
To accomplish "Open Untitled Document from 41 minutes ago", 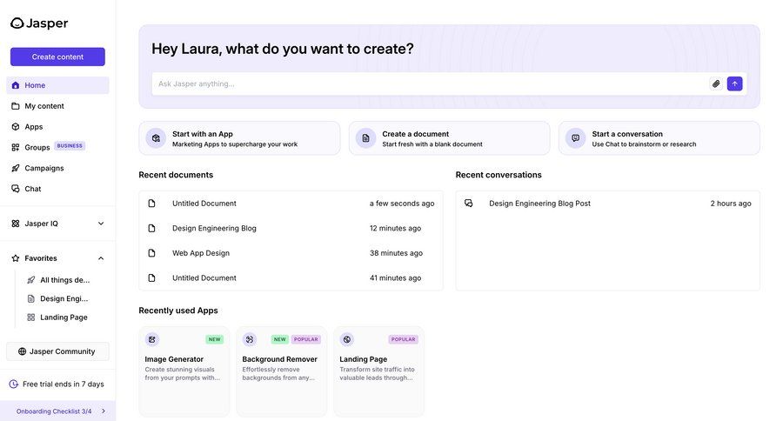I will [x=291, y=278].
